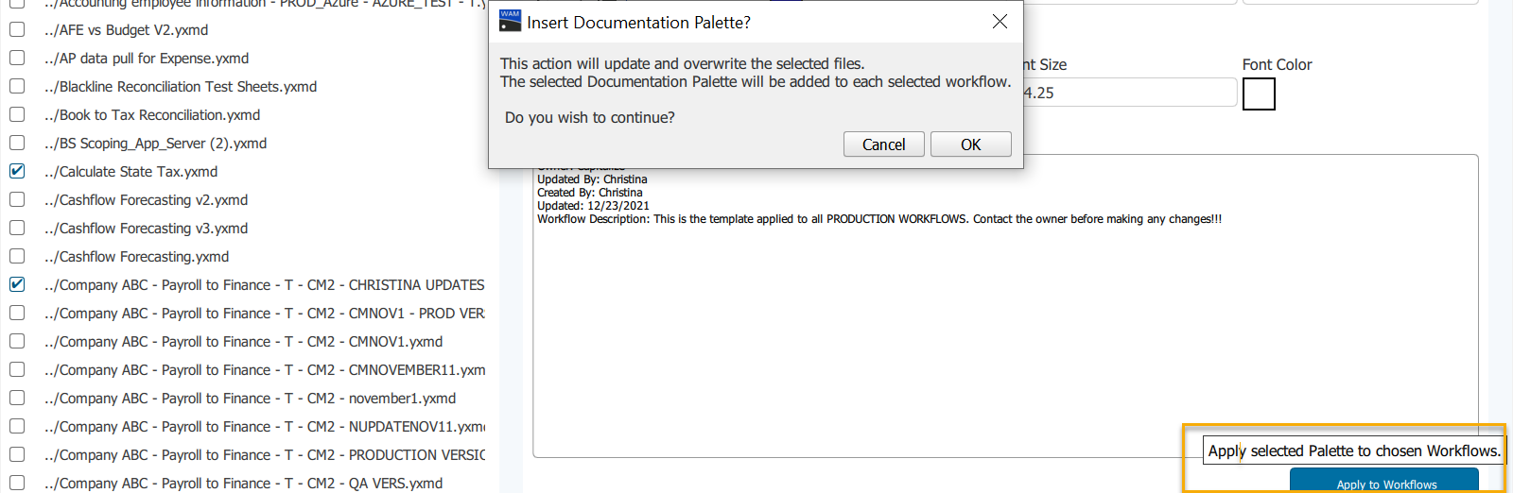Check the CM2 - november1.yxmd checkbox
This screenshot has height=493, width=1513.
tap(17, 398)
